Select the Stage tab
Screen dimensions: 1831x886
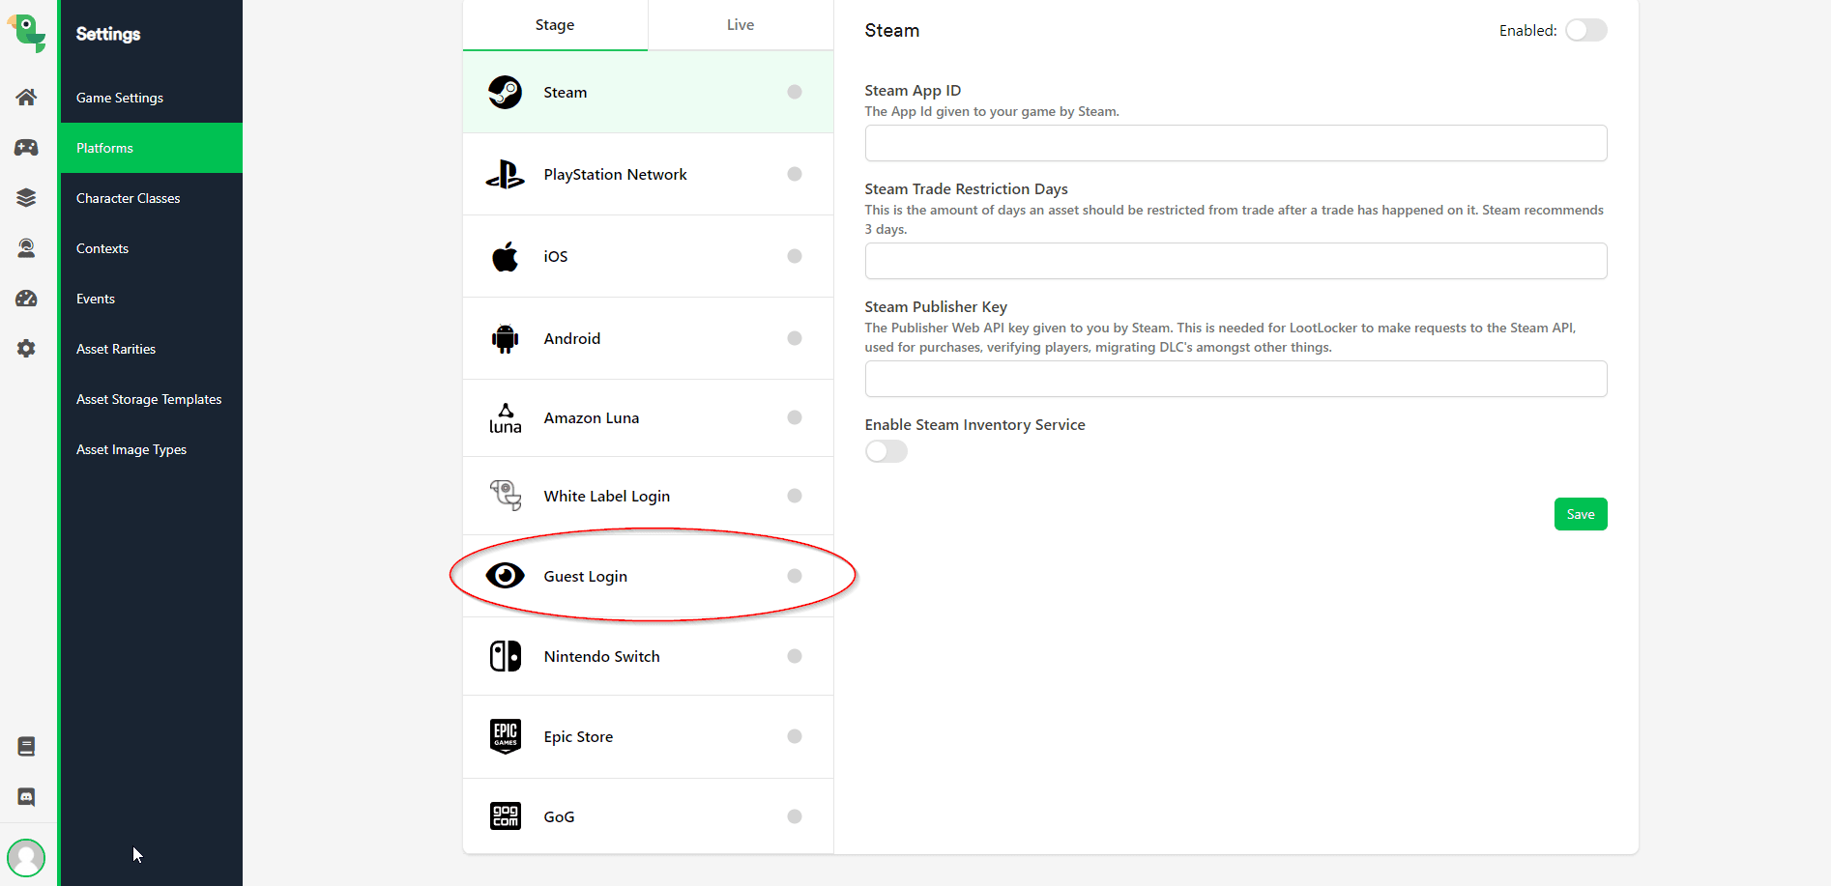[x=554, y=25]
